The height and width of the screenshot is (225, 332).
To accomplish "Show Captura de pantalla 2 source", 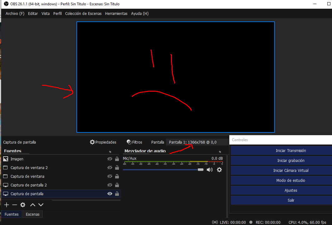I will point(110,185).
